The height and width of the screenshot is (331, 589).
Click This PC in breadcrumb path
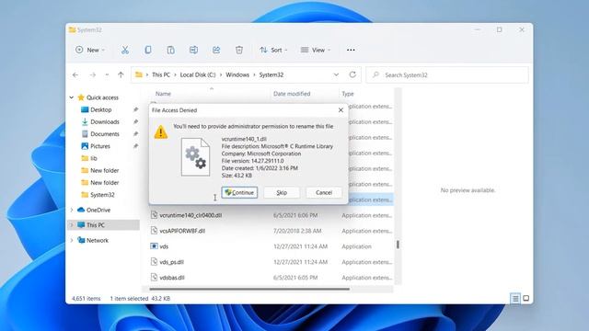pyautogui.click(x=161, y=74)
